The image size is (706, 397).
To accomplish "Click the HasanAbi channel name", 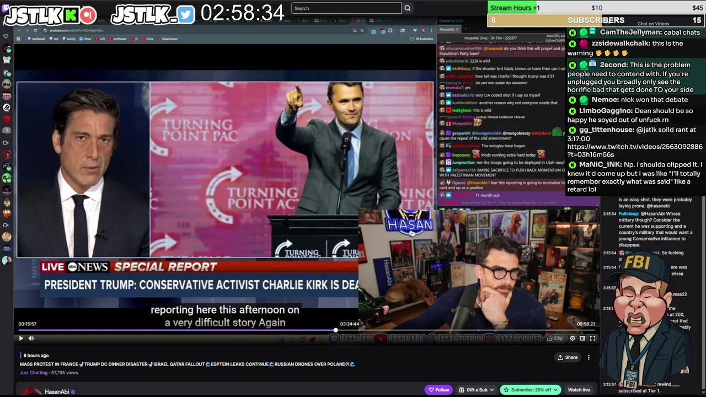I will 57,392.
